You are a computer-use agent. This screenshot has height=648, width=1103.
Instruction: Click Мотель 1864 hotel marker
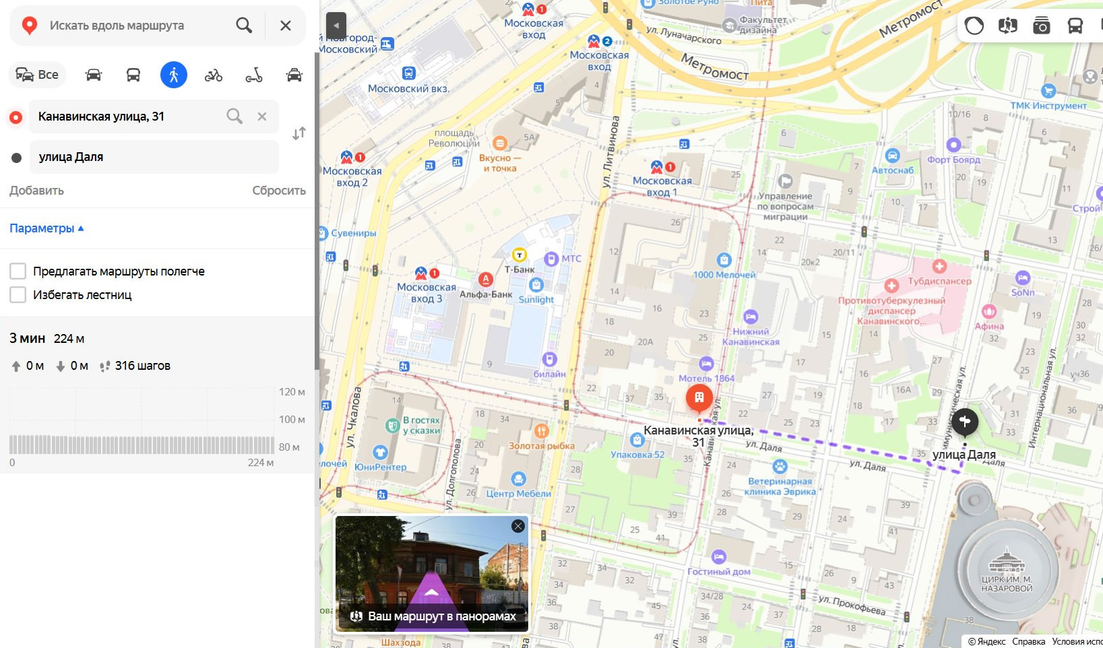pos(706,364)
